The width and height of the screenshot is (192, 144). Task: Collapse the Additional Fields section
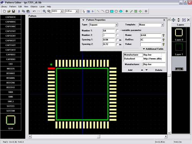coord(153,49)
